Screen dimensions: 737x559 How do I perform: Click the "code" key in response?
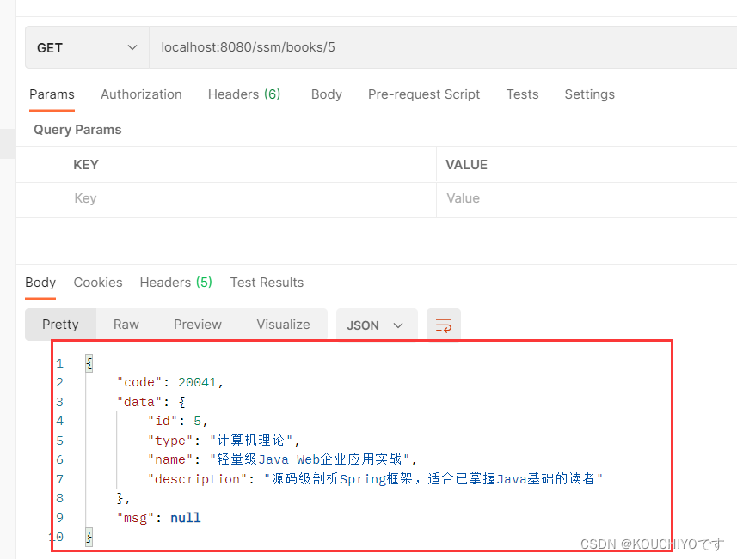click(139, 382)
